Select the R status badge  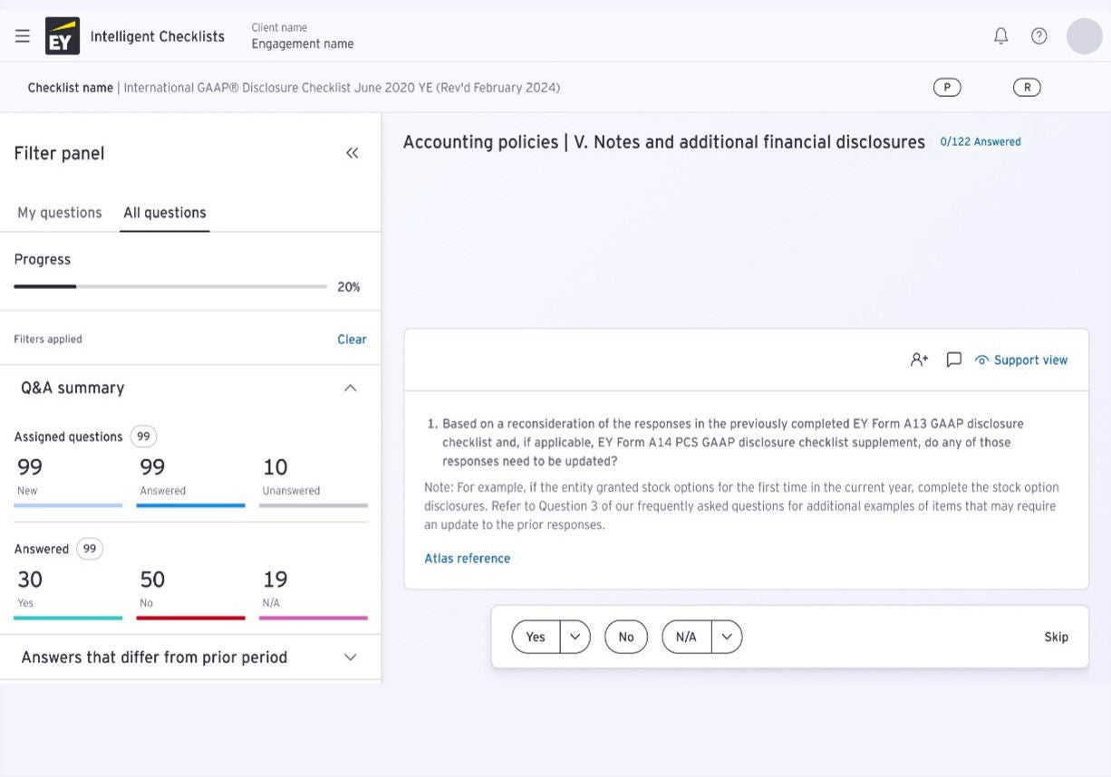[x=1027, y=88]
